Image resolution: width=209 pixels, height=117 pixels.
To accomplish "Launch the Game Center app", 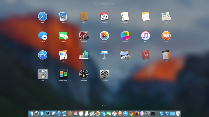I will [x=125, y=36].
